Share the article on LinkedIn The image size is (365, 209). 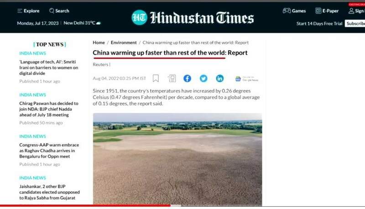220,78
